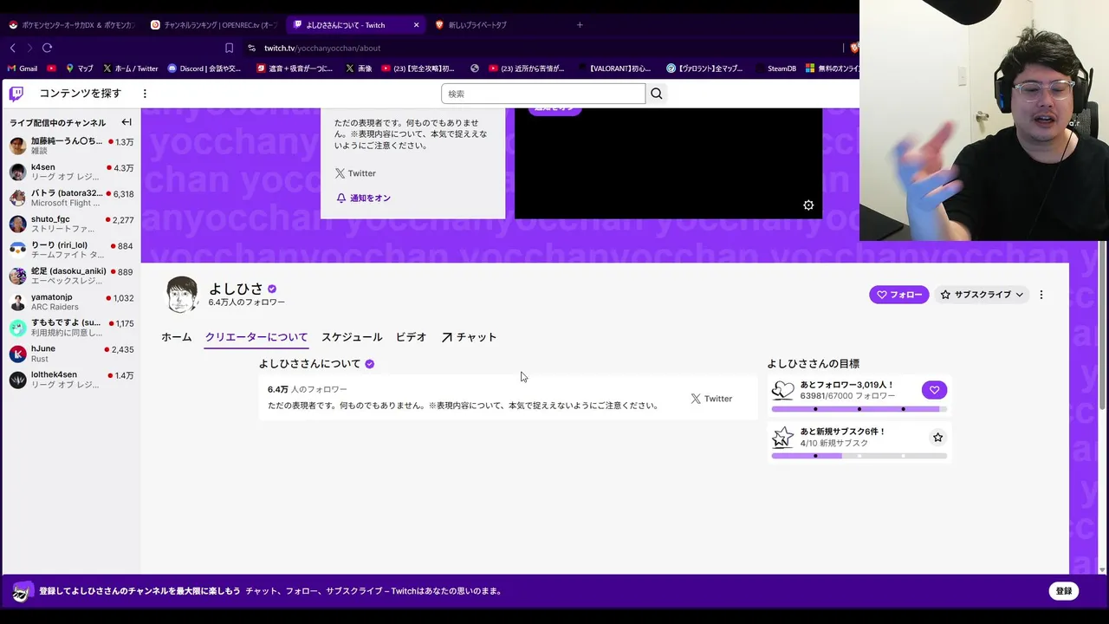The height and width of the screenshot is (624, 1109).
Task: Switch to OPENREC.tv channel ranking tab
Action: click(213, 25)
